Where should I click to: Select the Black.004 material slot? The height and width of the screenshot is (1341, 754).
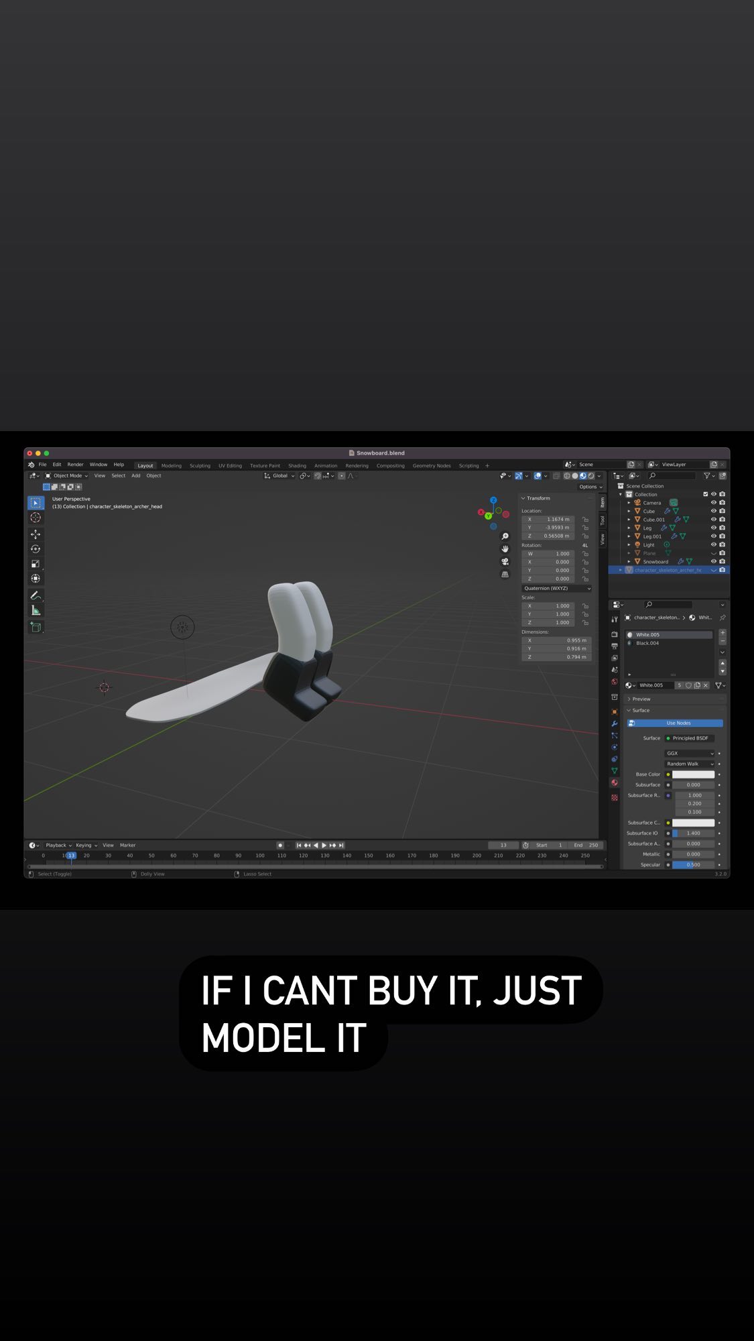[669, 644]
